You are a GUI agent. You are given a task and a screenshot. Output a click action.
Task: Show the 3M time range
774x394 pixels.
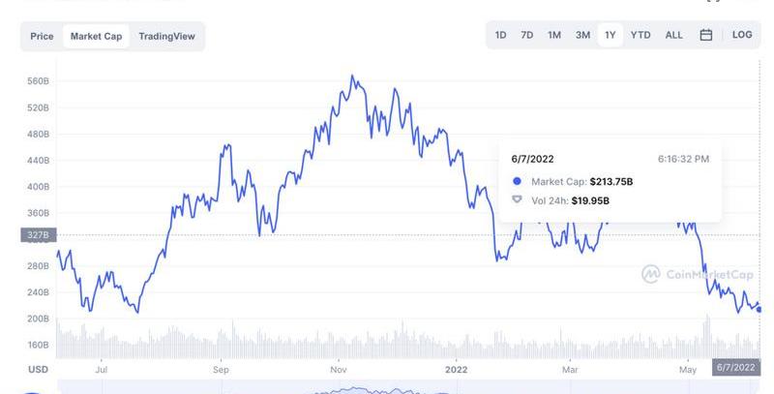(x=582, y=35)
